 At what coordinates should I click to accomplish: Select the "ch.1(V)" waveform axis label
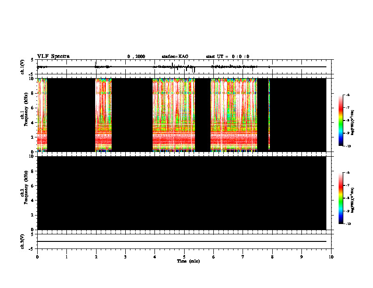click(22, 67)
